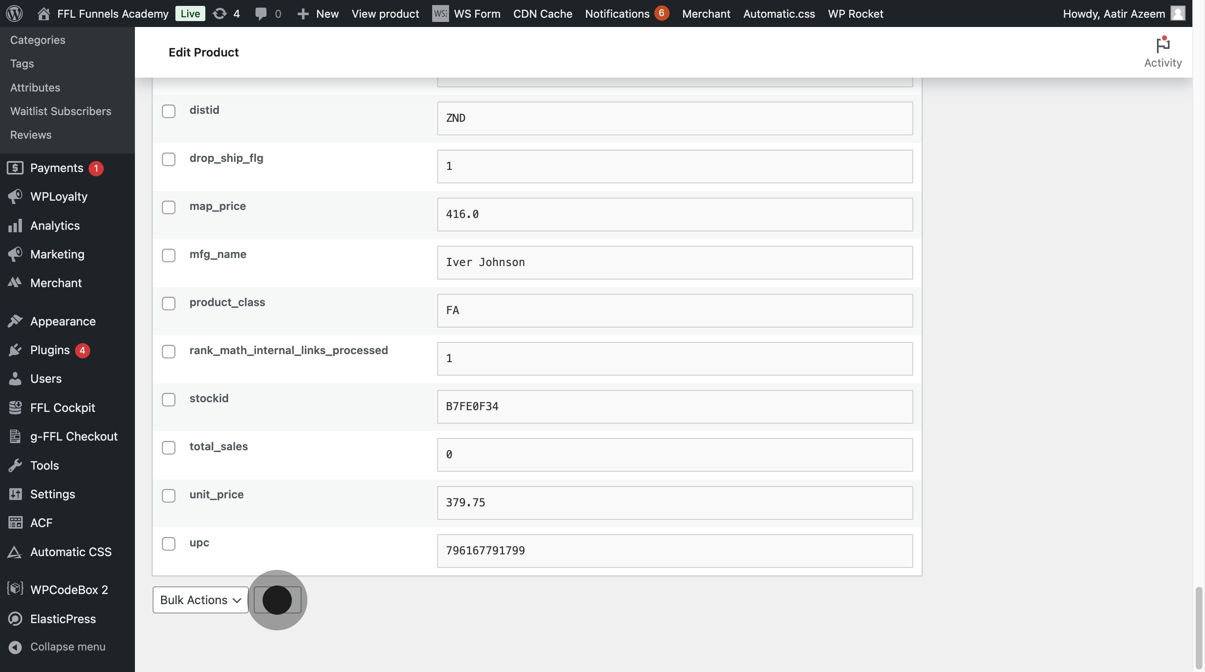Check rank_math_internal_links_processed checkbox
The height and width of the screenshot is (672, 1205).
point(168,351)
